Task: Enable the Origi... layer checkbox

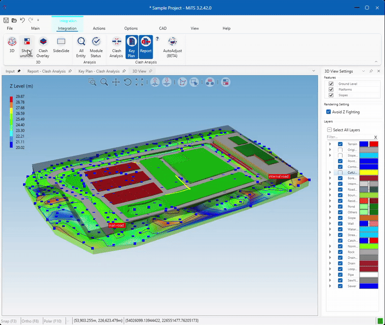Action: coord(340,150)
